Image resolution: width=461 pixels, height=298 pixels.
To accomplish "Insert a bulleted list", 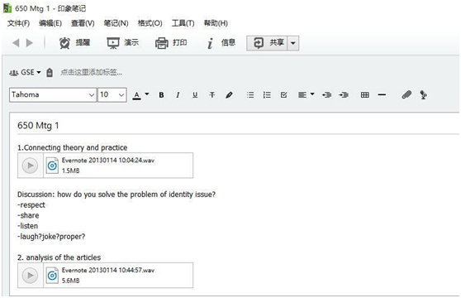I will tap(250, 95).
